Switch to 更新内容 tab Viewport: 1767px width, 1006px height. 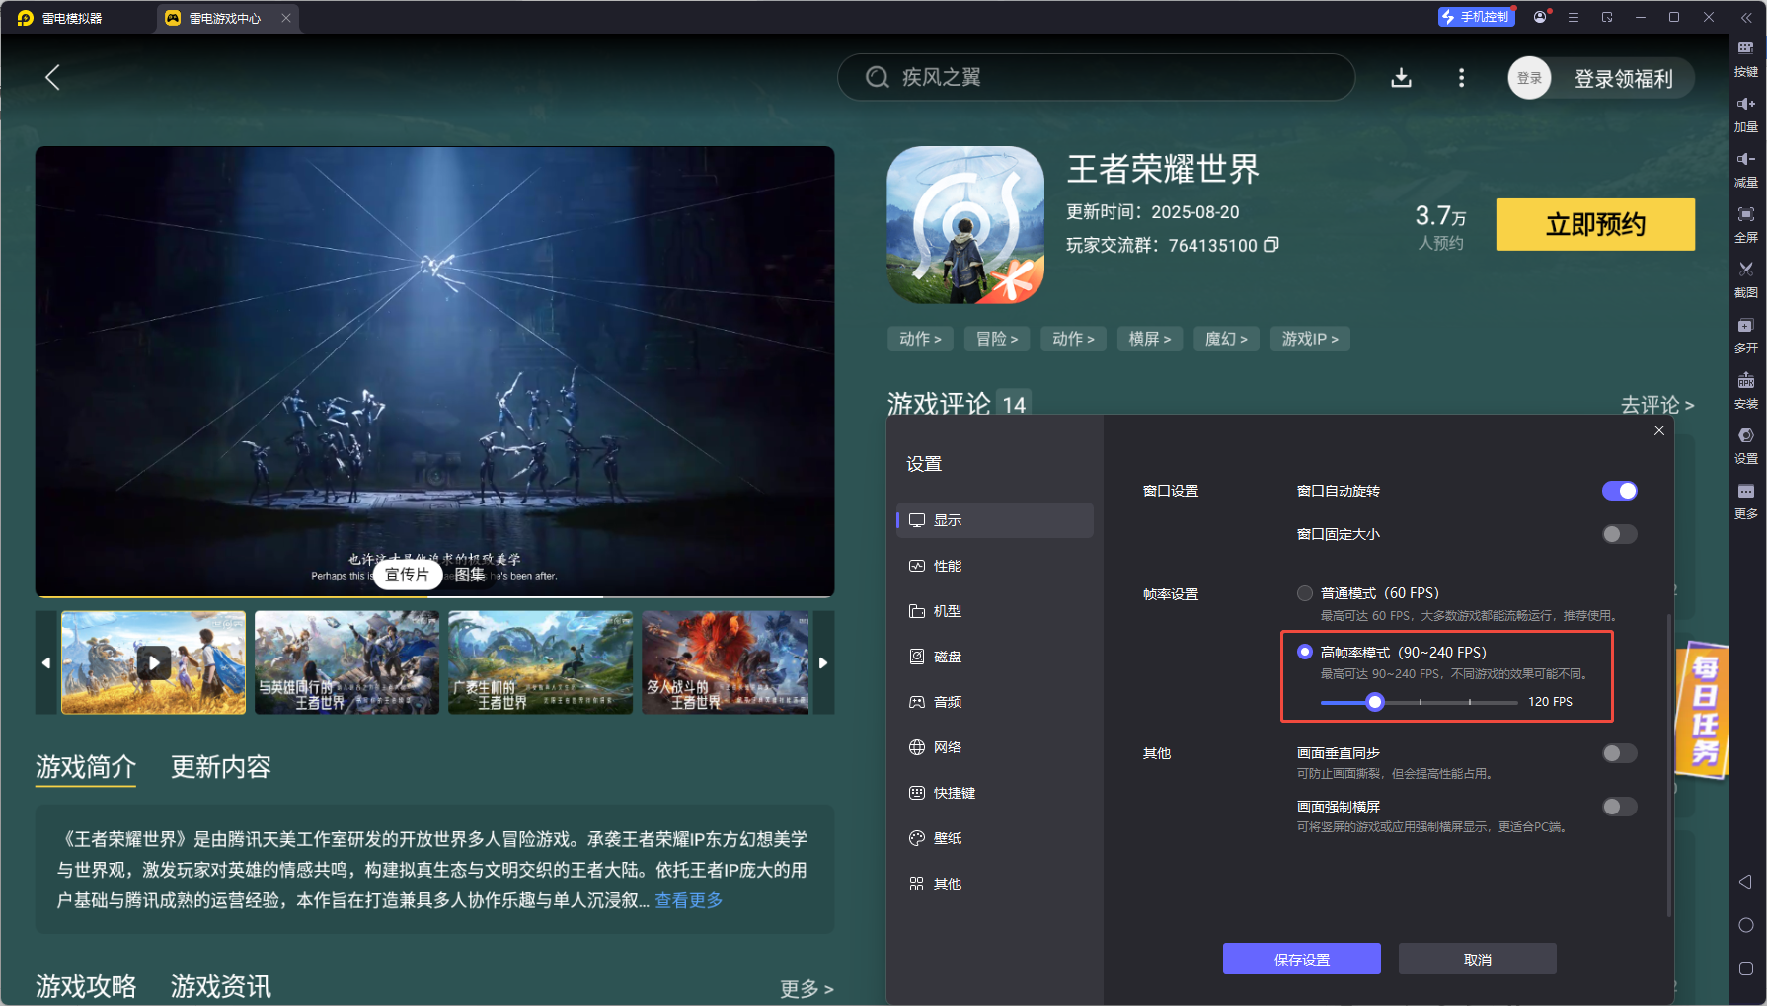click(x=221, y=767)
